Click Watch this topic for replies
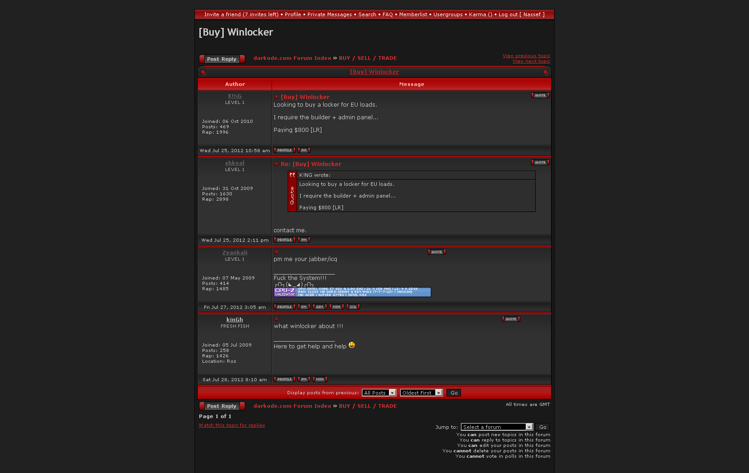The width and height of the screenshot is (749, 473). coord(232,425)
